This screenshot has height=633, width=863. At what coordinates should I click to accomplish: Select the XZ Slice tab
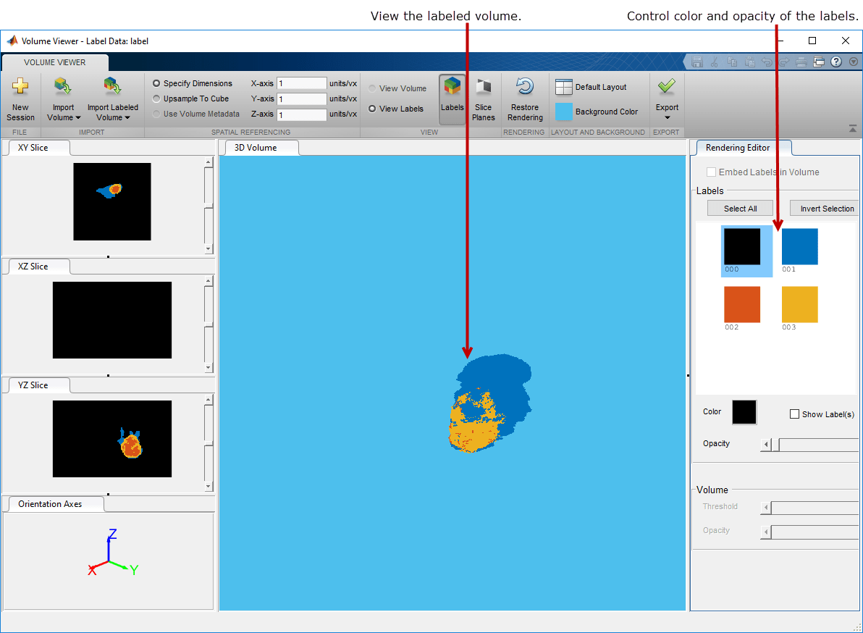pyautogui.click(x=39, y=267)
